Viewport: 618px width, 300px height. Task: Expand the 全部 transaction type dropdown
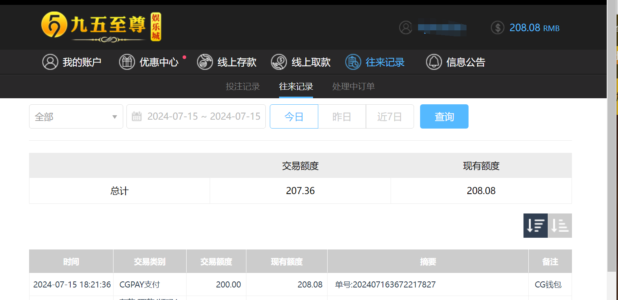pyautogui.click(x=76, y=116)
